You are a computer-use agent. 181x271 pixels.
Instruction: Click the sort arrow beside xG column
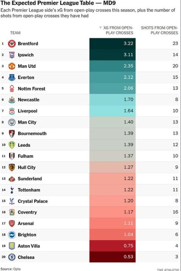coord(100,28)
